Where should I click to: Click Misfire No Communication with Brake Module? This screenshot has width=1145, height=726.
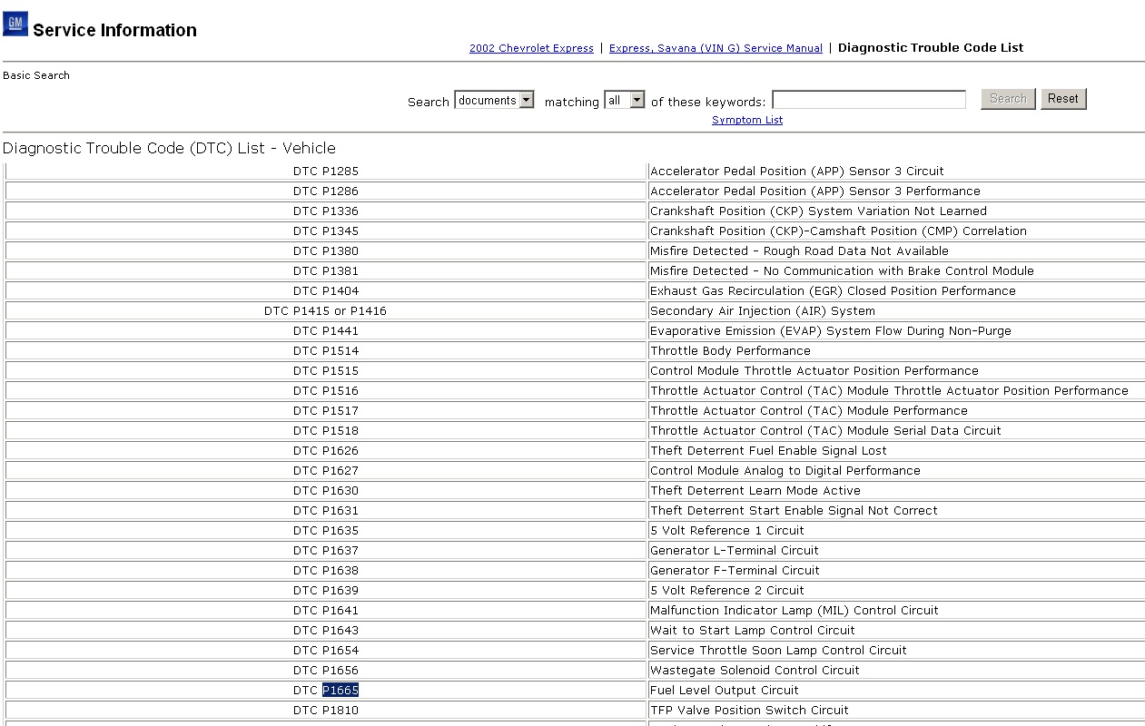[x=842, y=270]
